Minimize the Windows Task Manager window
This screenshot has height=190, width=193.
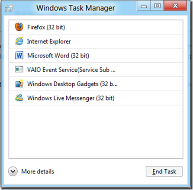pos(144,6)
